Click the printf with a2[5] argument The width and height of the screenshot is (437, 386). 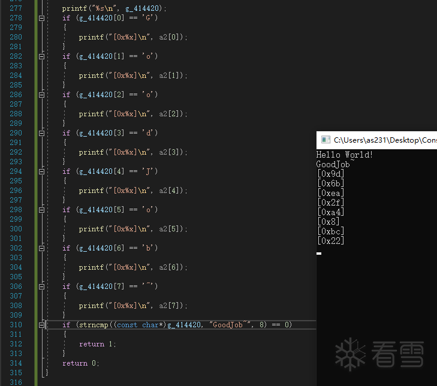coord(133,229)
